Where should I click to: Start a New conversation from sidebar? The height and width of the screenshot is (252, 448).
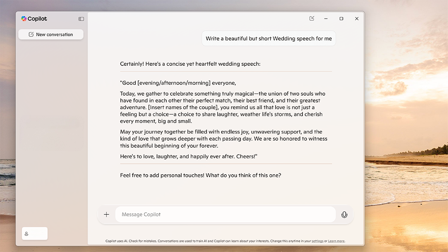click(x=51, y=34)
